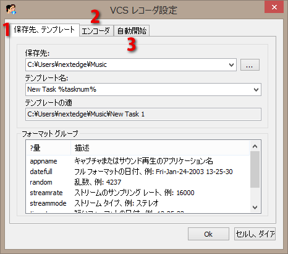Viewport: 288px width, 254px height.
Task: Expand the 保存先 path dropdown
Action: click(x=231, y=65)
